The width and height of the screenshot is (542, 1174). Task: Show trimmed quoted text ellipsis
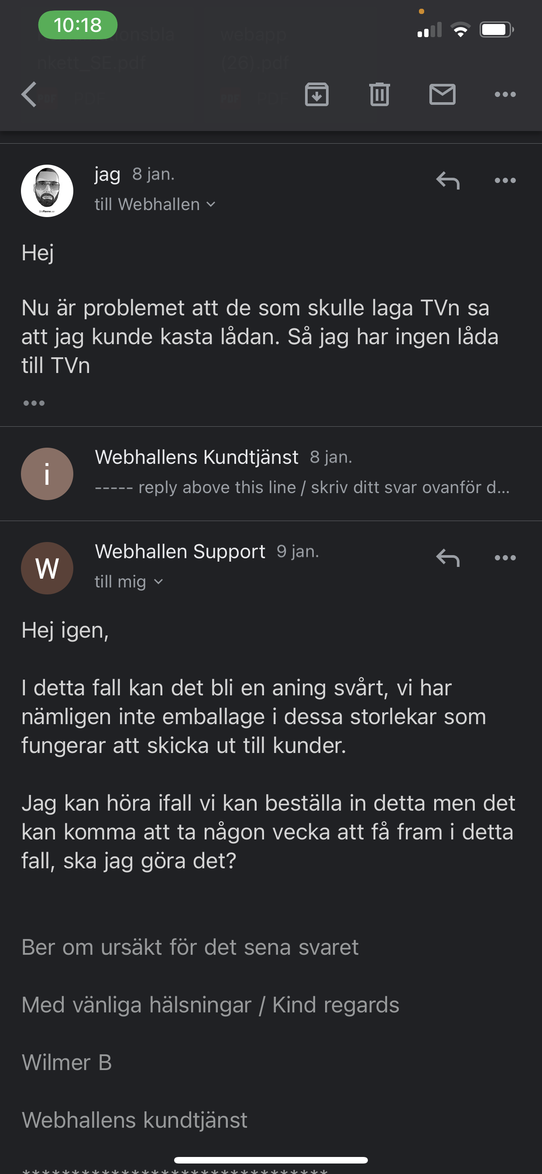pyautogui.click(x=34, y=403)
